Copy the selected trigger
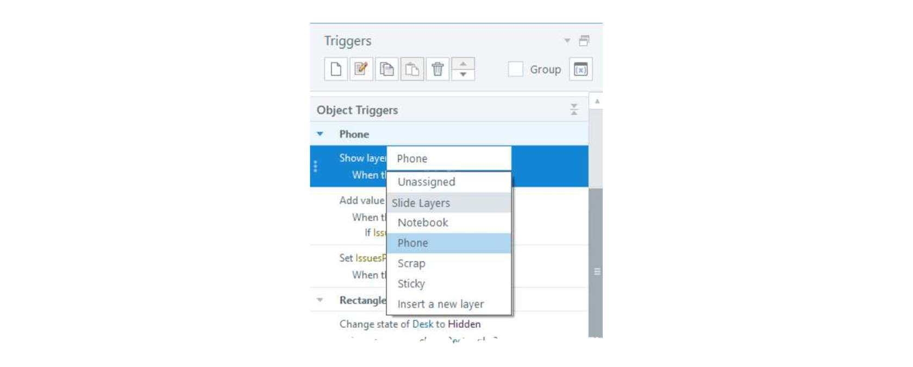Screen dimensions: 913x367 tap(387, 69)
